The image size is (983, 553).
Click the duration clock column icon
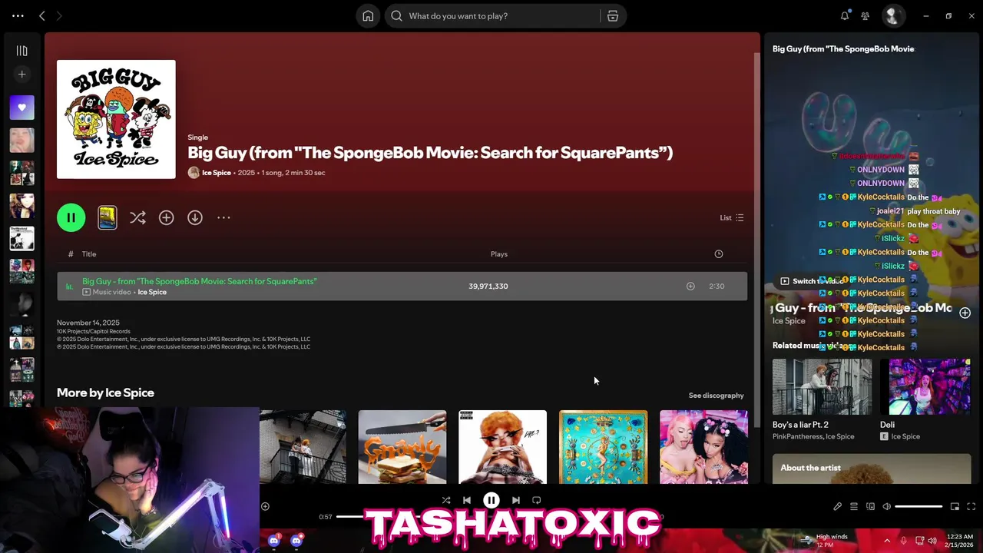click(719, 254)
